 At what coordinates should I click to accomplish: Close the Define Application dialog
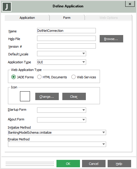click(130, 4)
